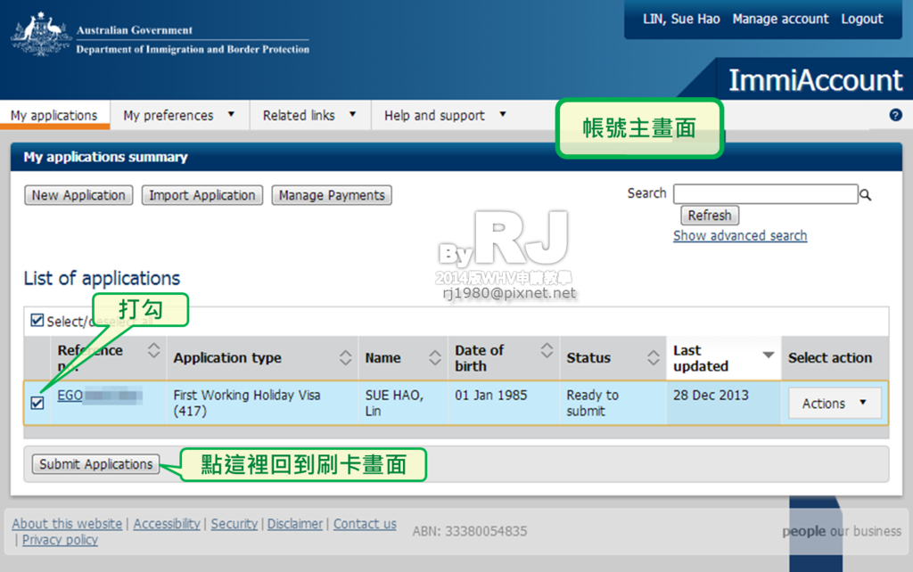Switch to My applications tab
This screenshot has width=913, height=572.
tap(54, 115)
